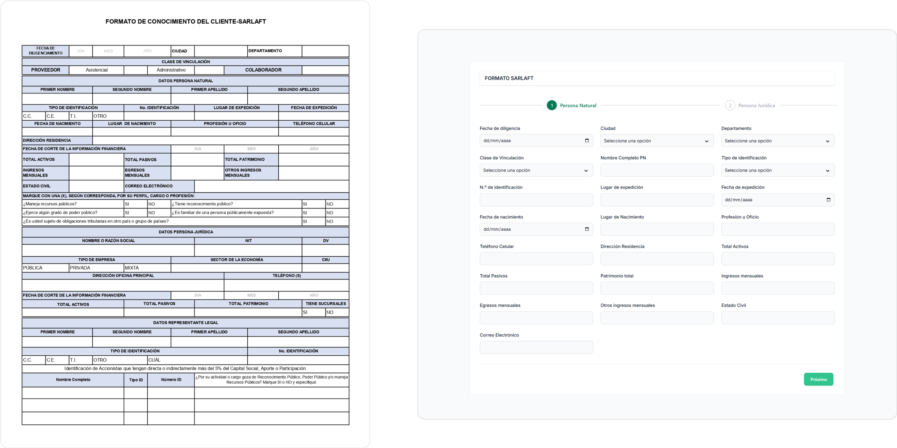
Task: Focus the Lugar de expedición field
Action: click(x=657, y=199)
